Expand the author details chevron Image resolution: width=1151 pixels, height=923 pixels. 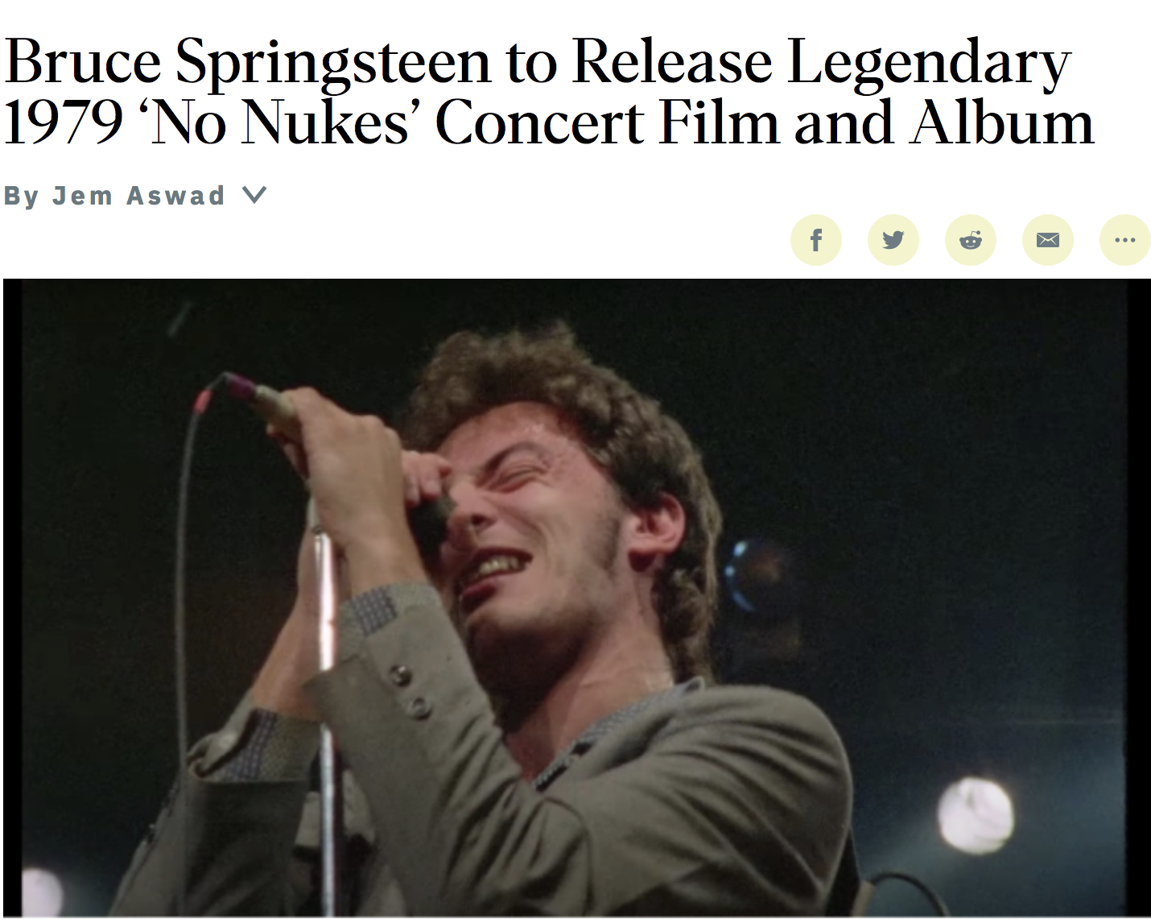254,195
